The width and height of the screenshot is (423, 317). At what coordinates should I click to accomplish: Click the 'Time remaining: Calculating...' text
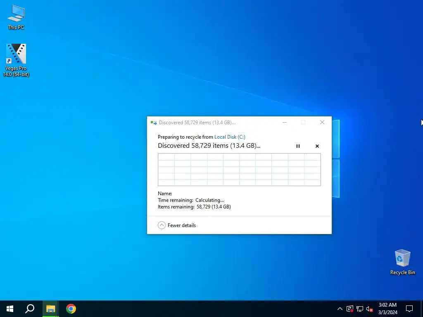point(191,200)
